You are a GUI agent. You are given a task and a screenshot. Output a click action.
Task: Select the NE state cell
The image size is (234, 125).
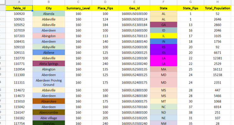pos(164,118)
